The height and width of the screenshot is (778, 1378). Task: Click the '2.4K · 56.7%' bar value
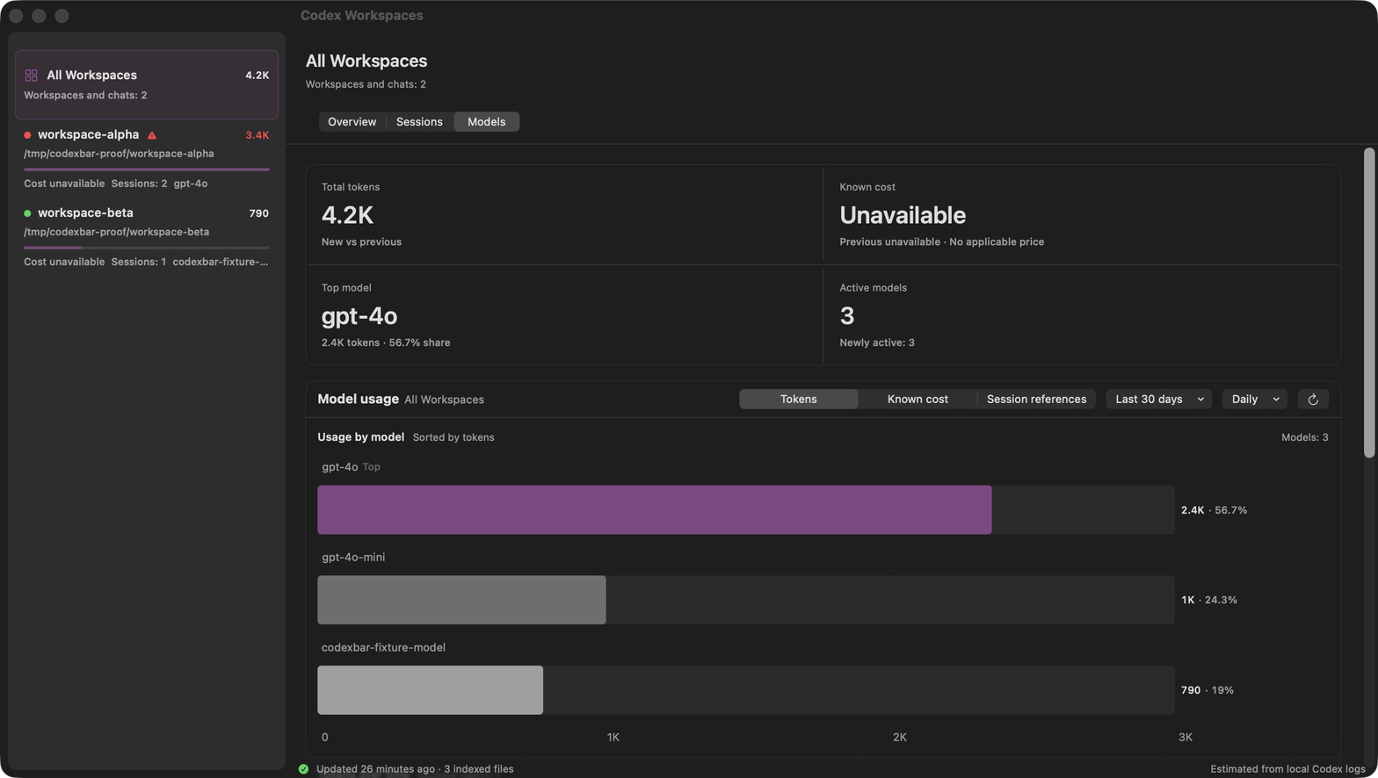point(1214,510)
